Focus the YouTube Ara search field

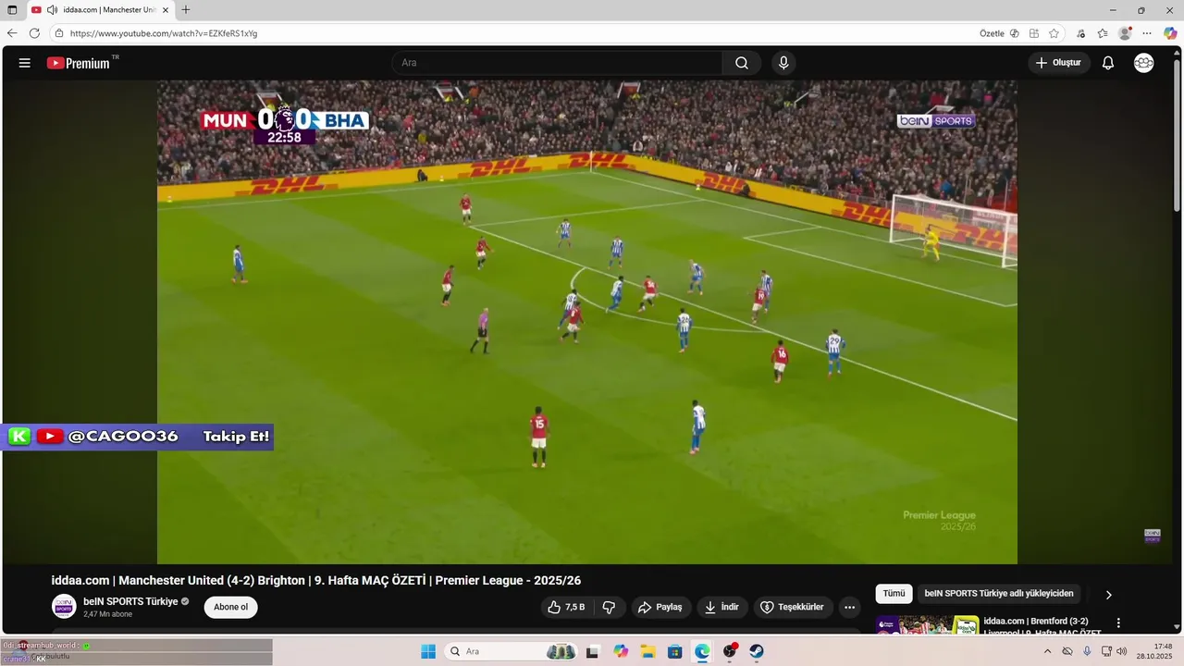[x=558, y=63]
